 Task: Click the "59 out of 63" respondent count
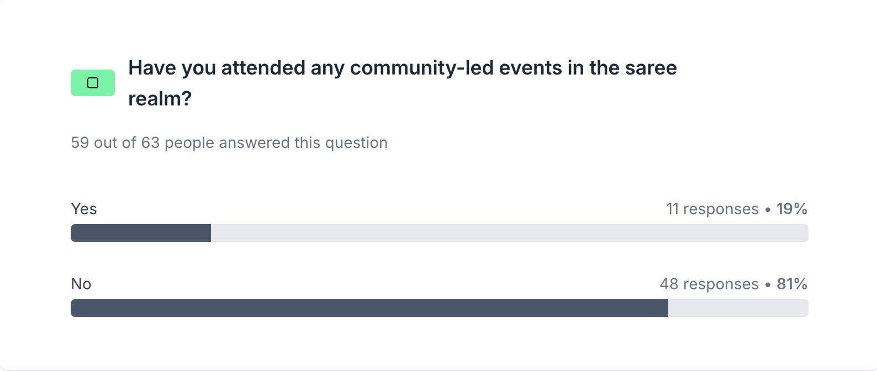pos(115,143)
